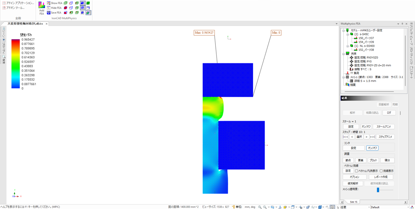Toggle contour オン/オフ button
Screen dimensions: 415x209
[x=372, y=148]
